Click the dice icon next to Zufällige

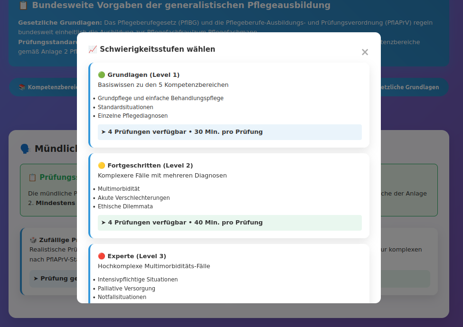(x=33, y=240)
